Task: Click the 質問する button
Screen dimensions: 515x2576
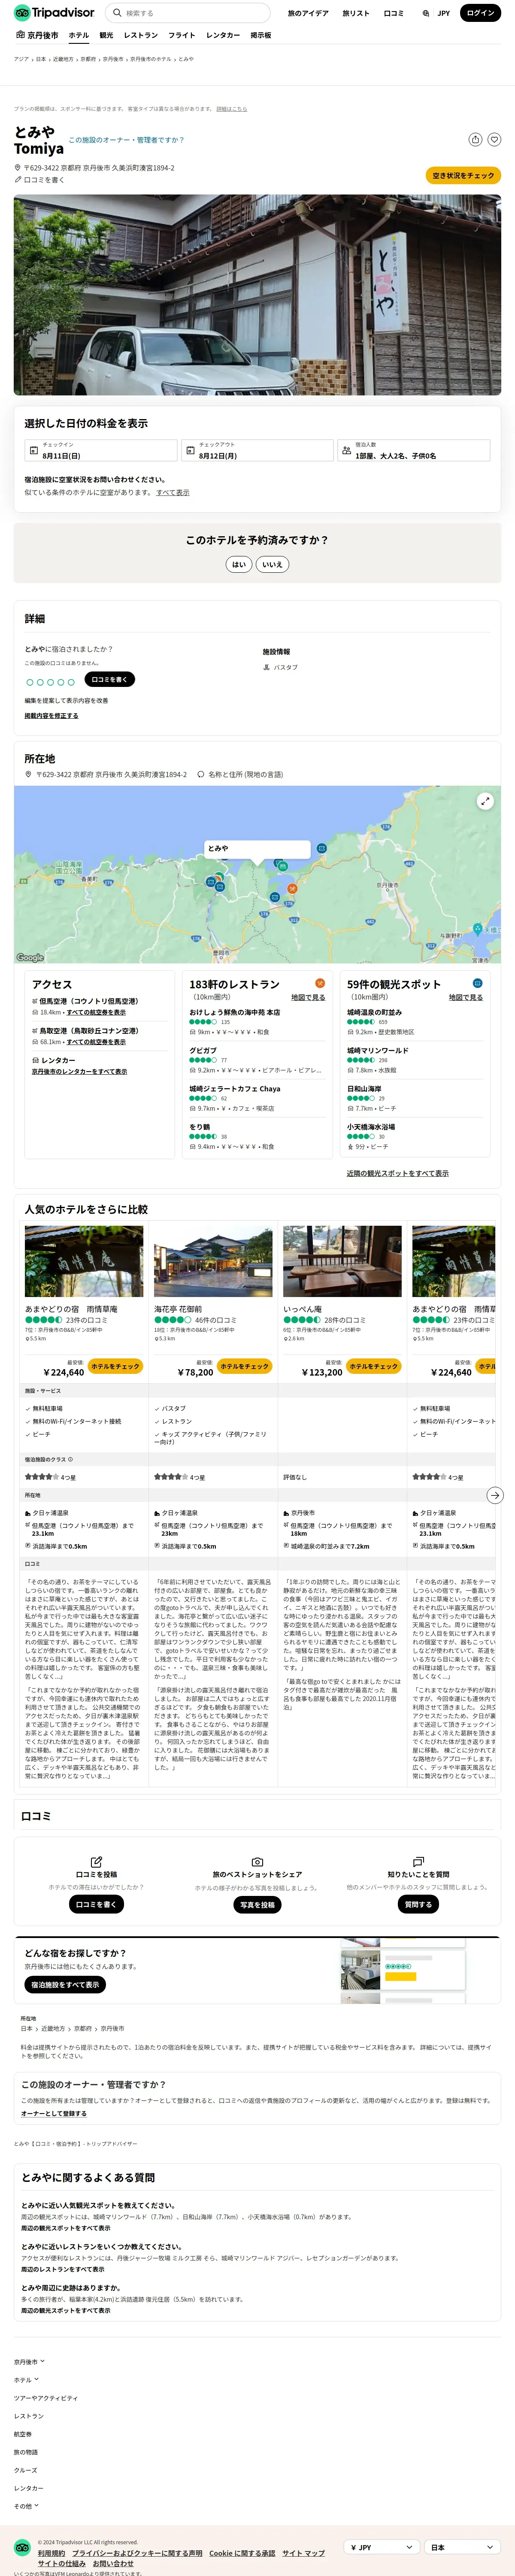Action: click(x=418, y=1904)
